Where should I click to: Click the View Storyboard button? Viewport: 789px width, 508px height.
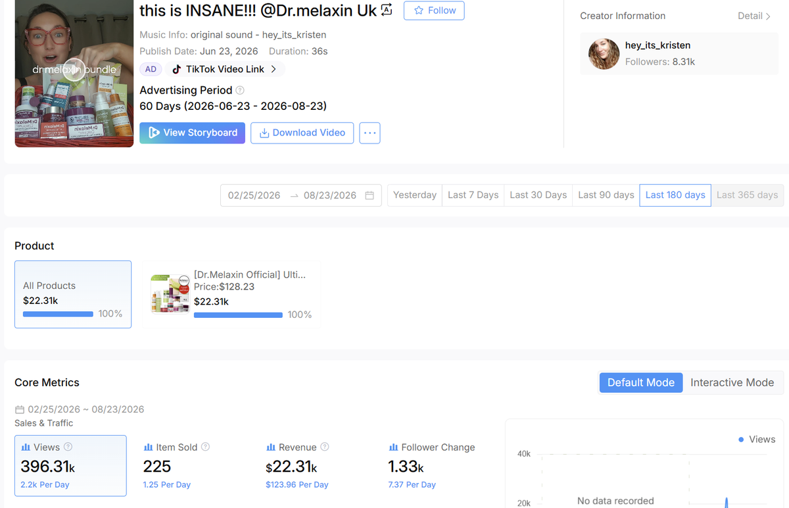pyautogui.click(x=193, y=133)
